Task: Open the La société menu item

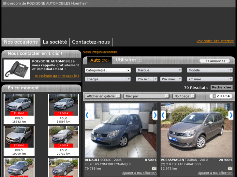Action: [x=55, y=42]
